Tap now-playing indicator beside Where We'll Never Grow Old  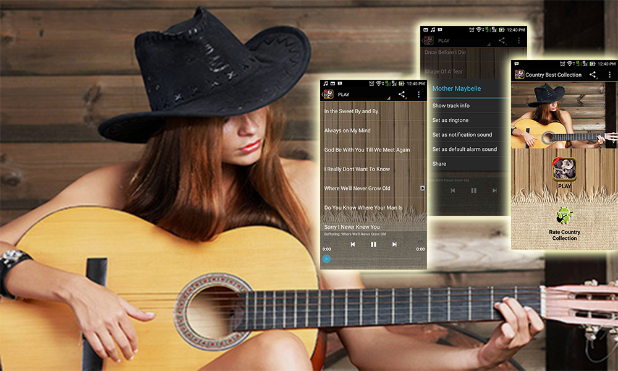click(422, 188)
